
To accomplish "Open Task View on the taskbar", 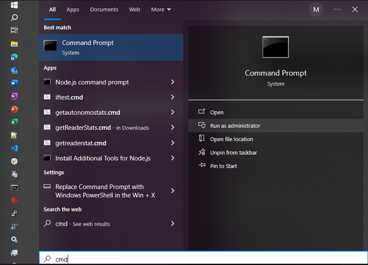I will (14, 30).
